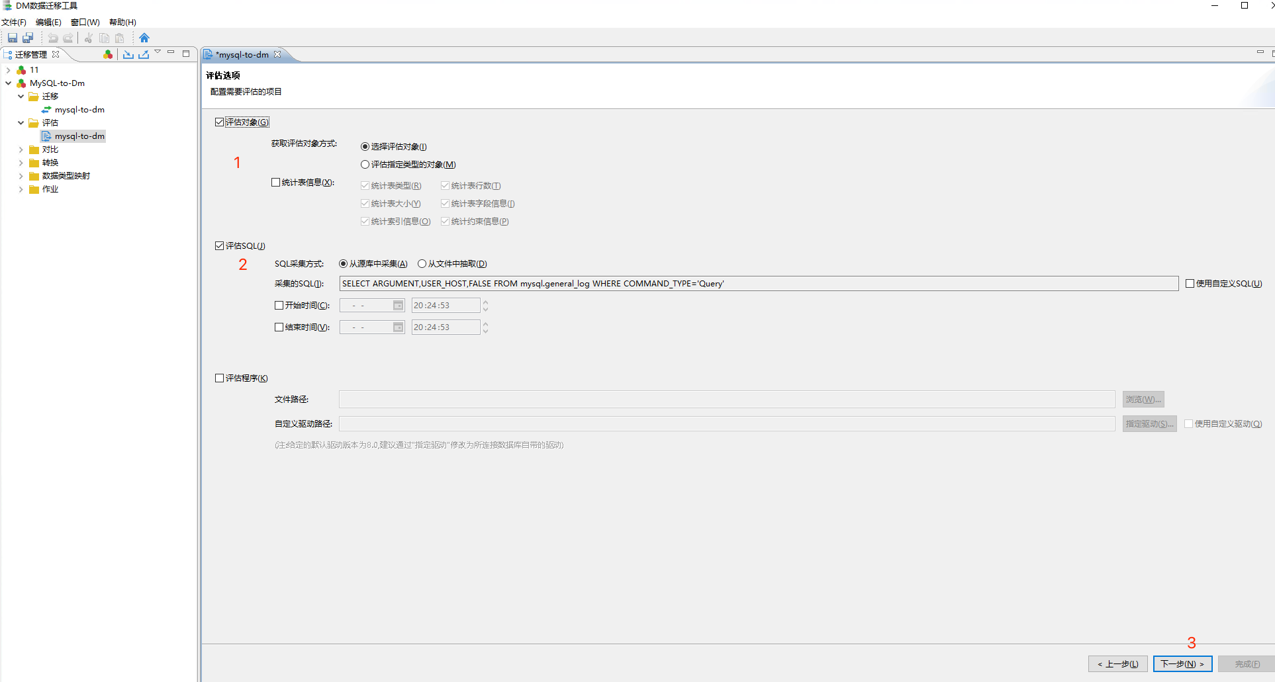Image resolution: width=1275 pixels, height=682 pixels.
Task: Expand the 对比 folder node
Action: 21,149
